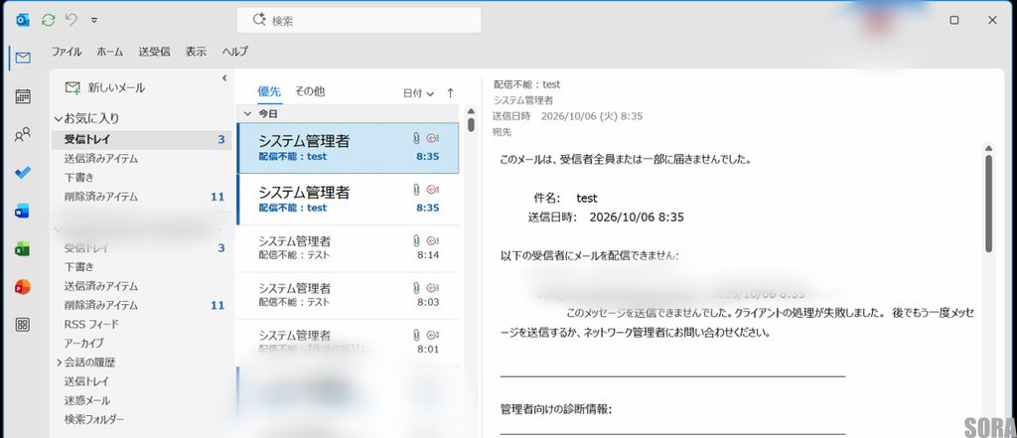This screenshot has width=1017, height=438.
Task: Open the Calendar view icon
Action: click(x=23, y=96)
